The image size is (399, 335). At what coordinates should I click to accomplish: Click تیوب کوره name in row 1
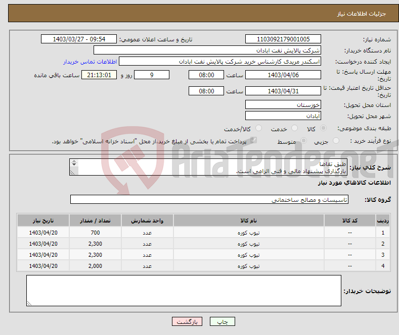pyautogui.click(x=249, y=233)
